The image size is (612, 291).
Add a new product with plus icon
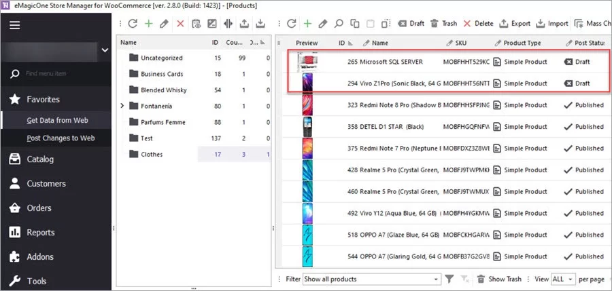tap(307, 24)
